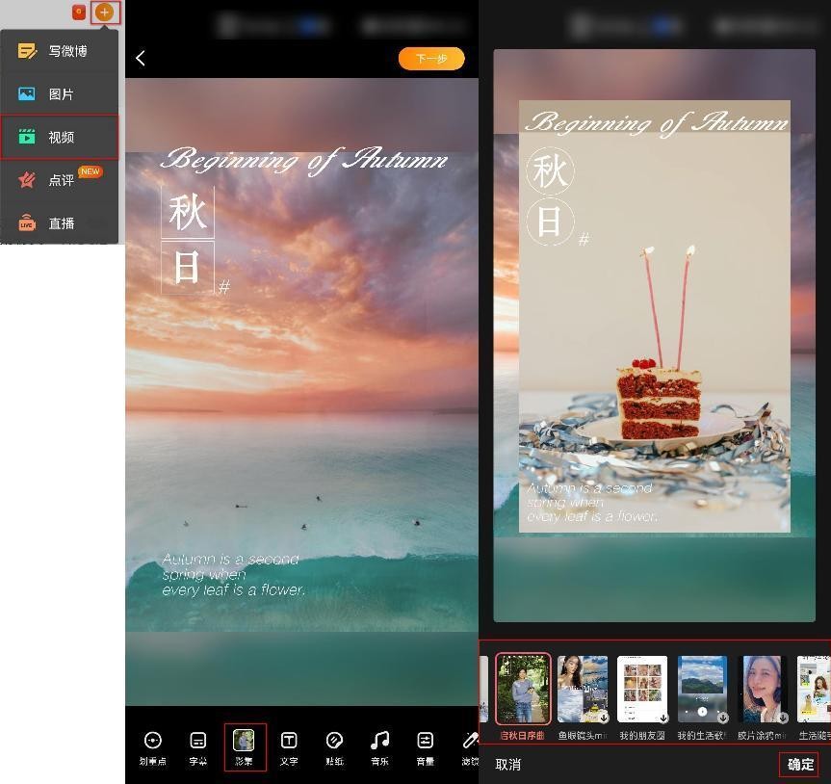Select the 字幕 subtitle tool
Screen dimensions: 831x784
point(197,746)
